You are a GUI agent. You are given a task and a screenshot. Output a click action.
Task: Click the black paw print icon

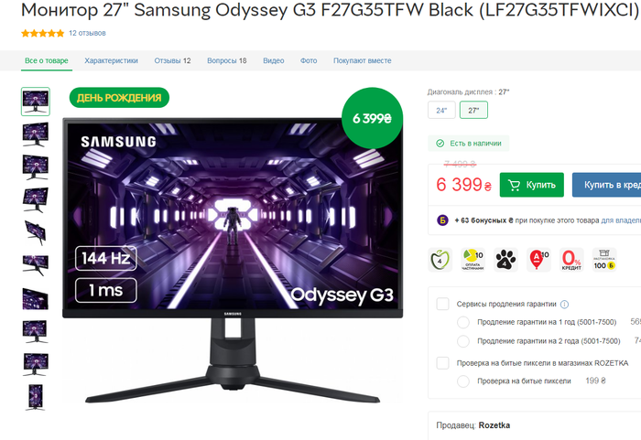click(505, 260)
